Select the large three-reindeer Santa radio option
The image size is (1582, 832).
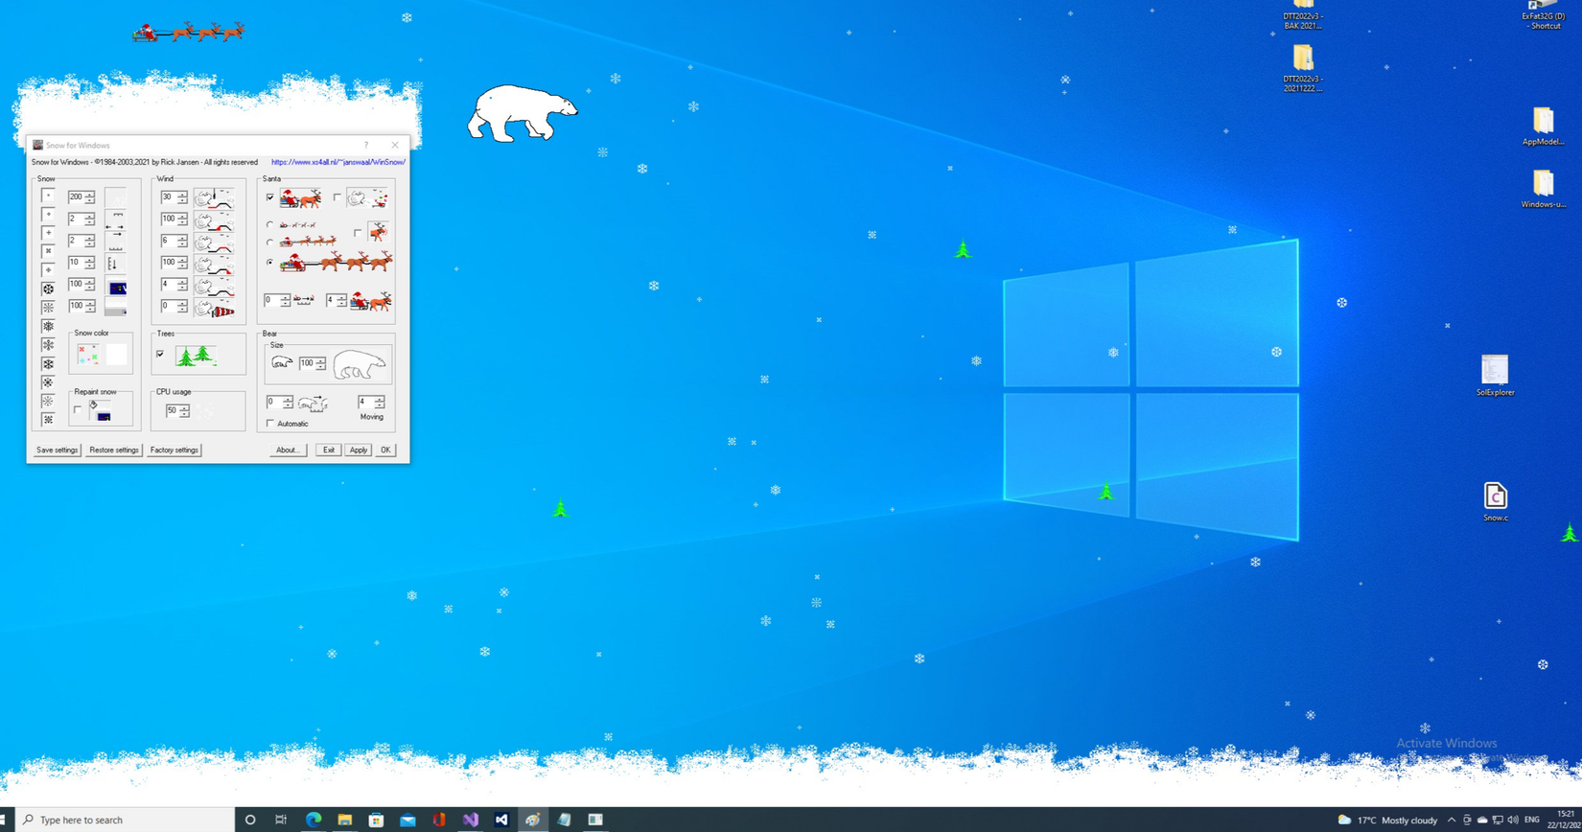coord(270,262)
